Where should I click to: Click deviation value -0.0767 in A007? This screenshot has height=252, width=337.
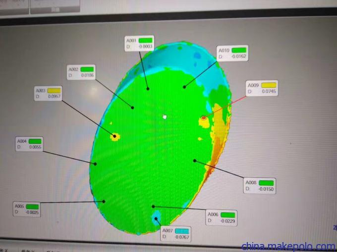coord(182,237)
